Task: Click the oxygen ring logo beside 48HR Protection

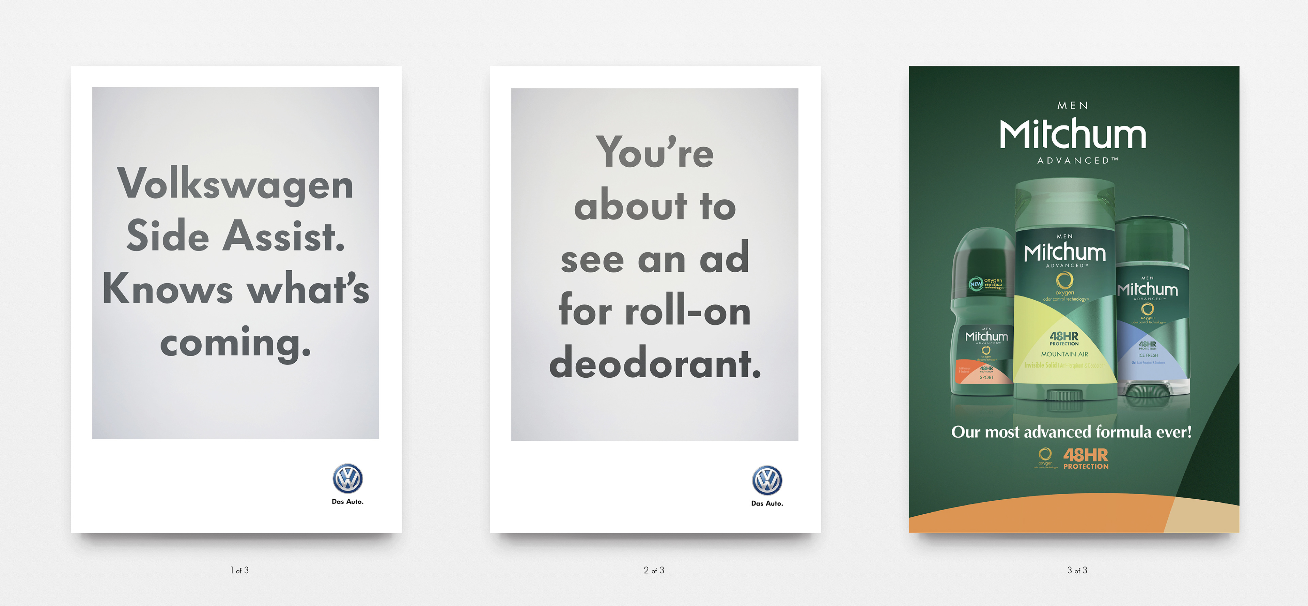Action: click(x=1045, y=458)
